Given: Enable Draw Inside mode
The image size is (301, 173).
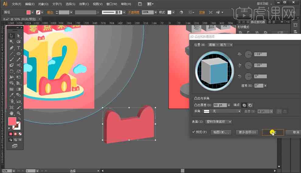Looking at the screenshot, I should click(x=20, y=140).
